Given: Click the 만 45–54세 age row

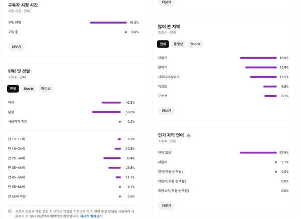Looking at the screenshot, I should pyautogui.click(x=71, y=177).
